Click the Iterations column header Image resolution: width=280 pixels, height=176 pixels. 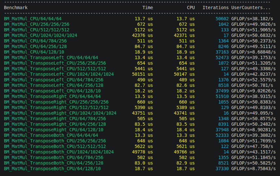click(216, 8)
